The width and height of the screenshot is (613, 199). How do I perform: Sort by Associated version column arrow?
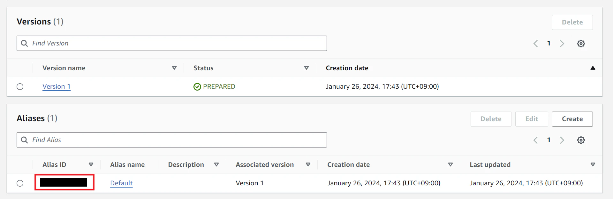coord(308,165)
